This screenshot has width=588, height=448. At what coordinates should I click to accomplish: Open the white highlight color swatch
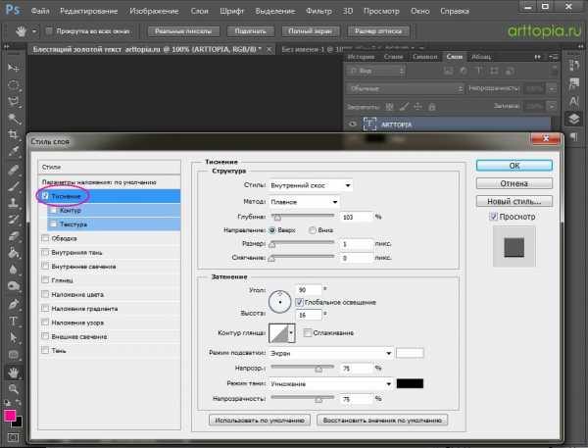point(410,353)
